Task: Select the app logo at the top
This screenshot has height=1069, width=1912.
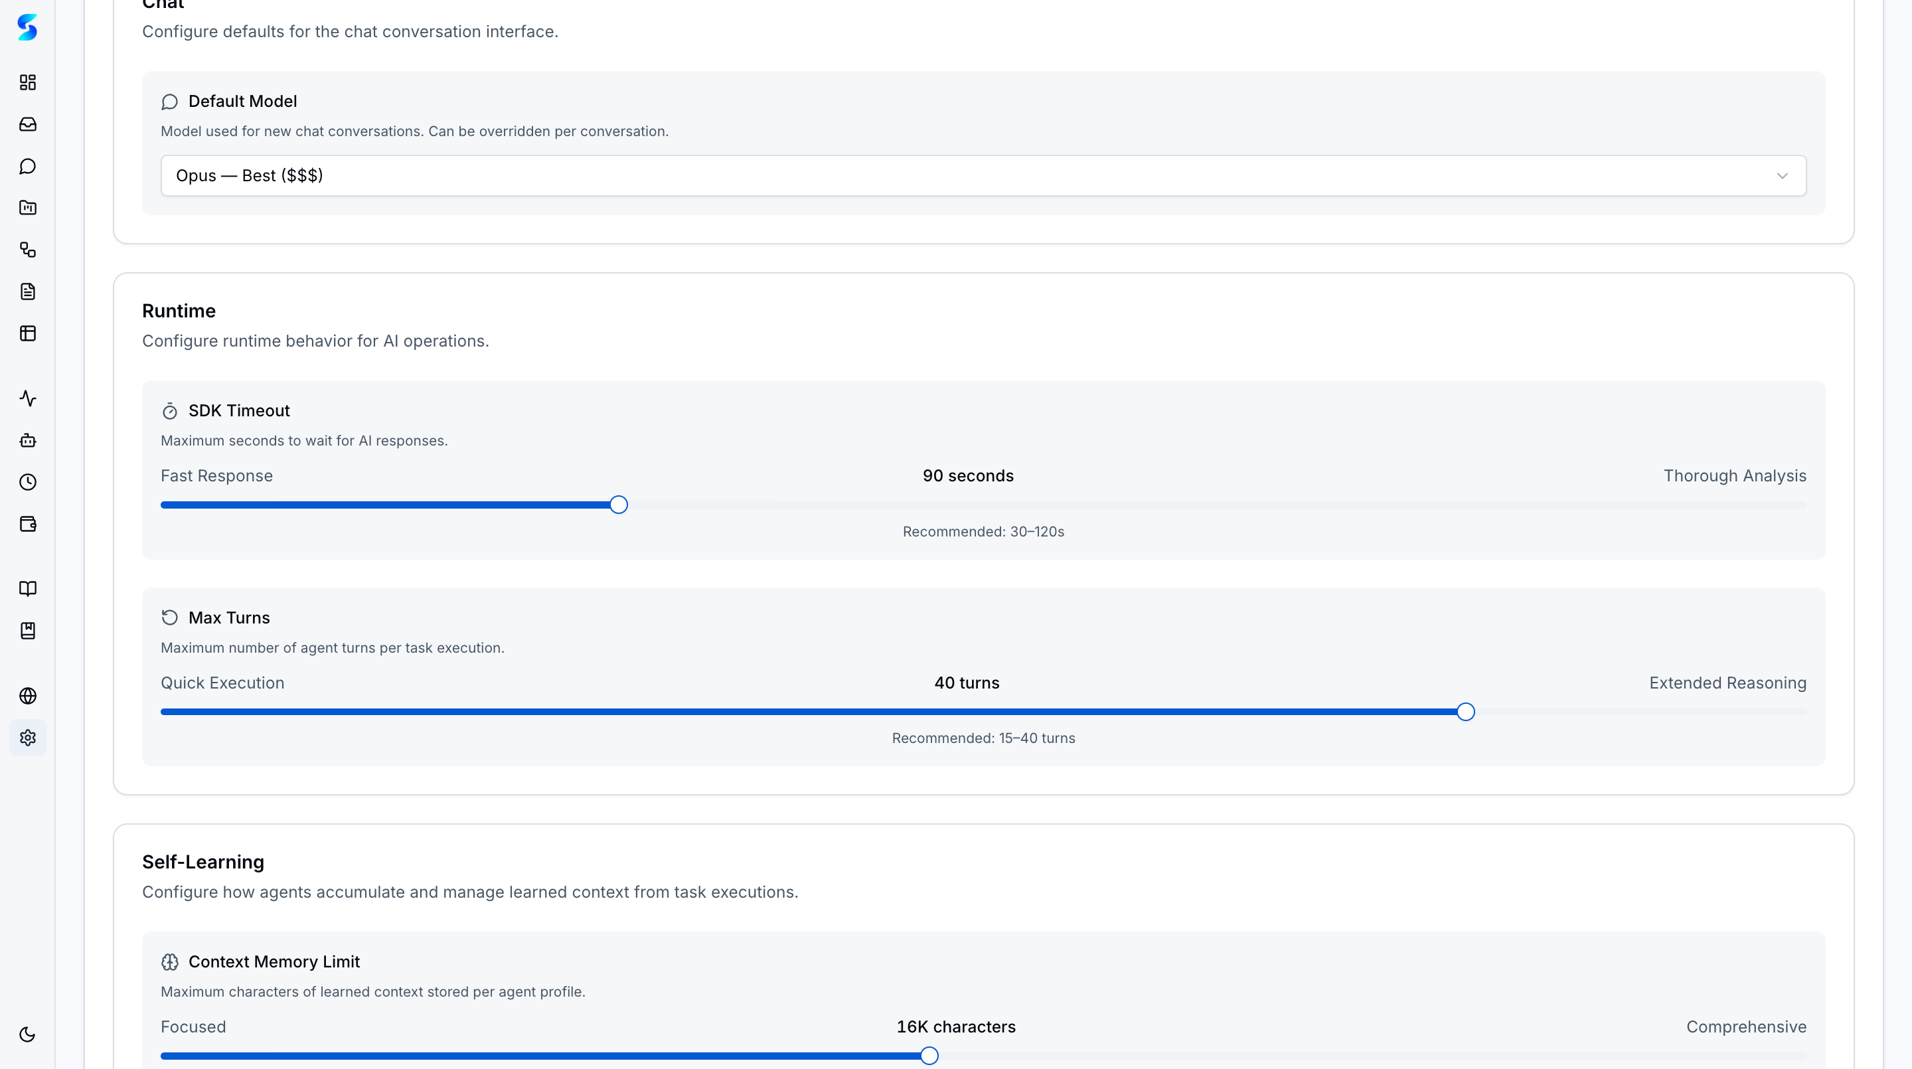Action: 27,27
